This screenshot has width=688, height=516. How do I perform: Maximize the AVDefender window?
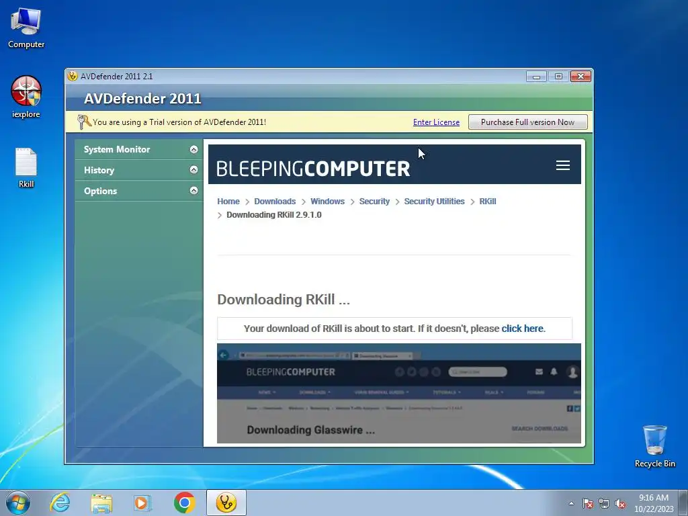[x=558, y=77]
